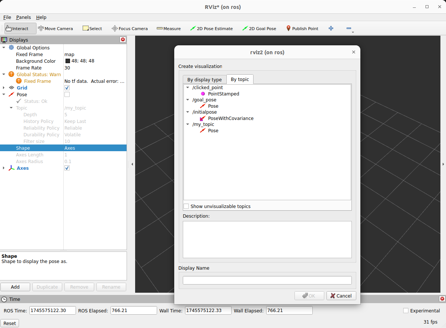Select the PointStamped magenta dot icon
The image size is (446, 328).
point(203,94)
